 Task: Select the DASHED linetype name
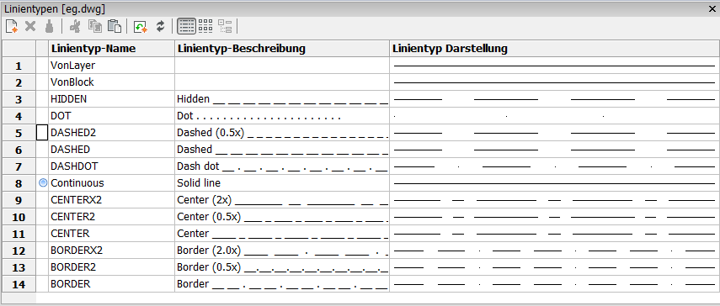(112, 150)
